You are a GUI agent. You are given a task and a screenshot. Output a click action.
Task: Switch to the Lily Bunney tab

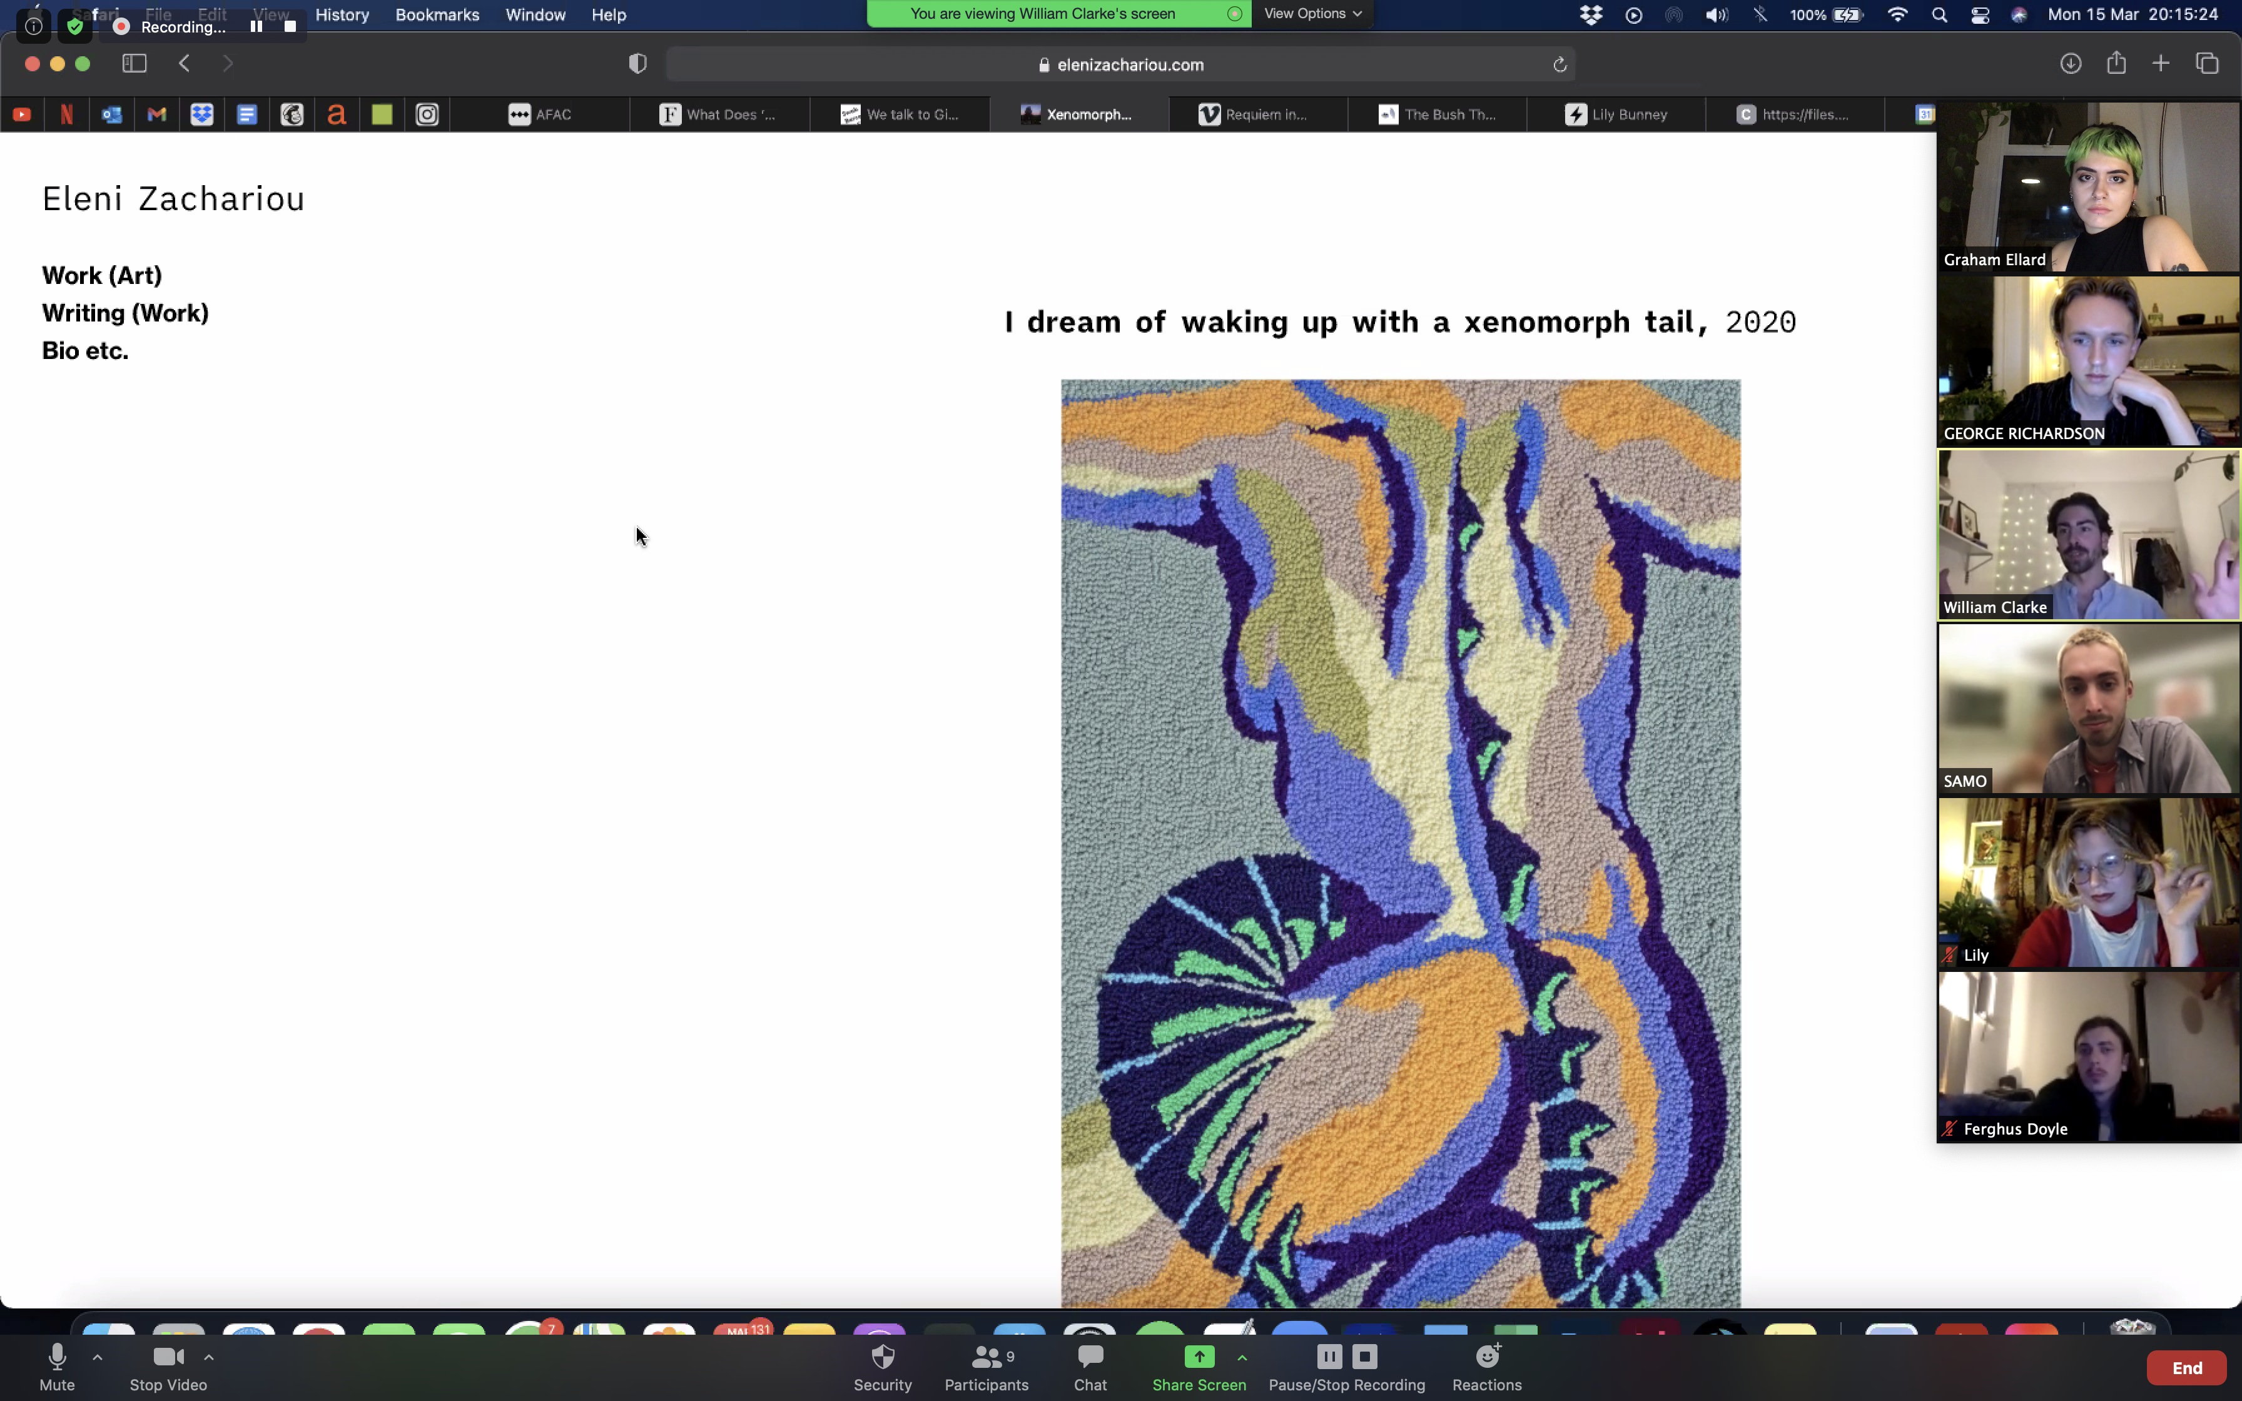(1616, 114)
